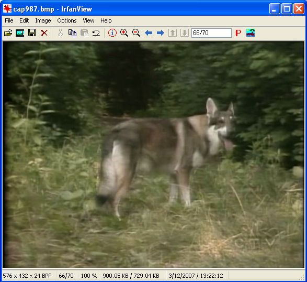
Task: Open the Edit menu
Action: tap(24, 20)
